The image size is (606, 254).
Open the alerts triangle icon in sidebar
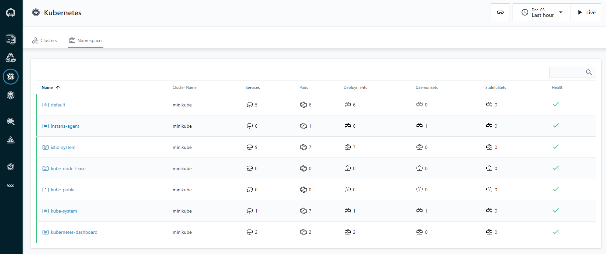tap(11, 140)
